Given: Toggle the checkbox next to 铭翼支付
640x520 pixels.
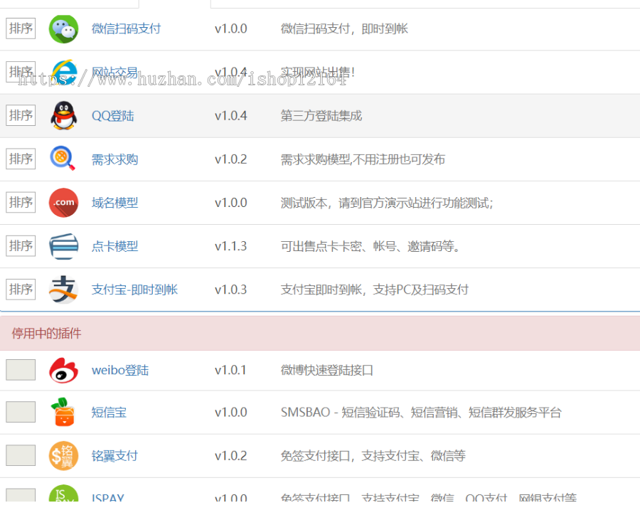Looking at the screenshot, I should [x=20, y=455].
